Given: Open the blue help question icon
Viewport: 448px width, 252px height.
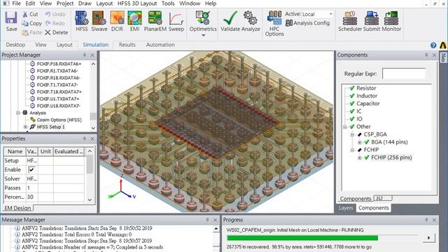Looking at the screenshot, I should (433, 45).
